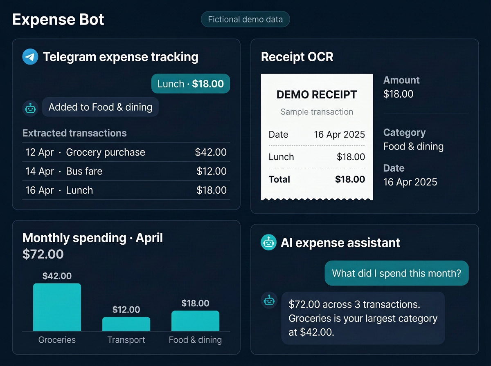The height and width of the screenshot is (366, 491).
Task: Click the receipt date '16 Apr 2025' line
Action: (x=317, y=134)
